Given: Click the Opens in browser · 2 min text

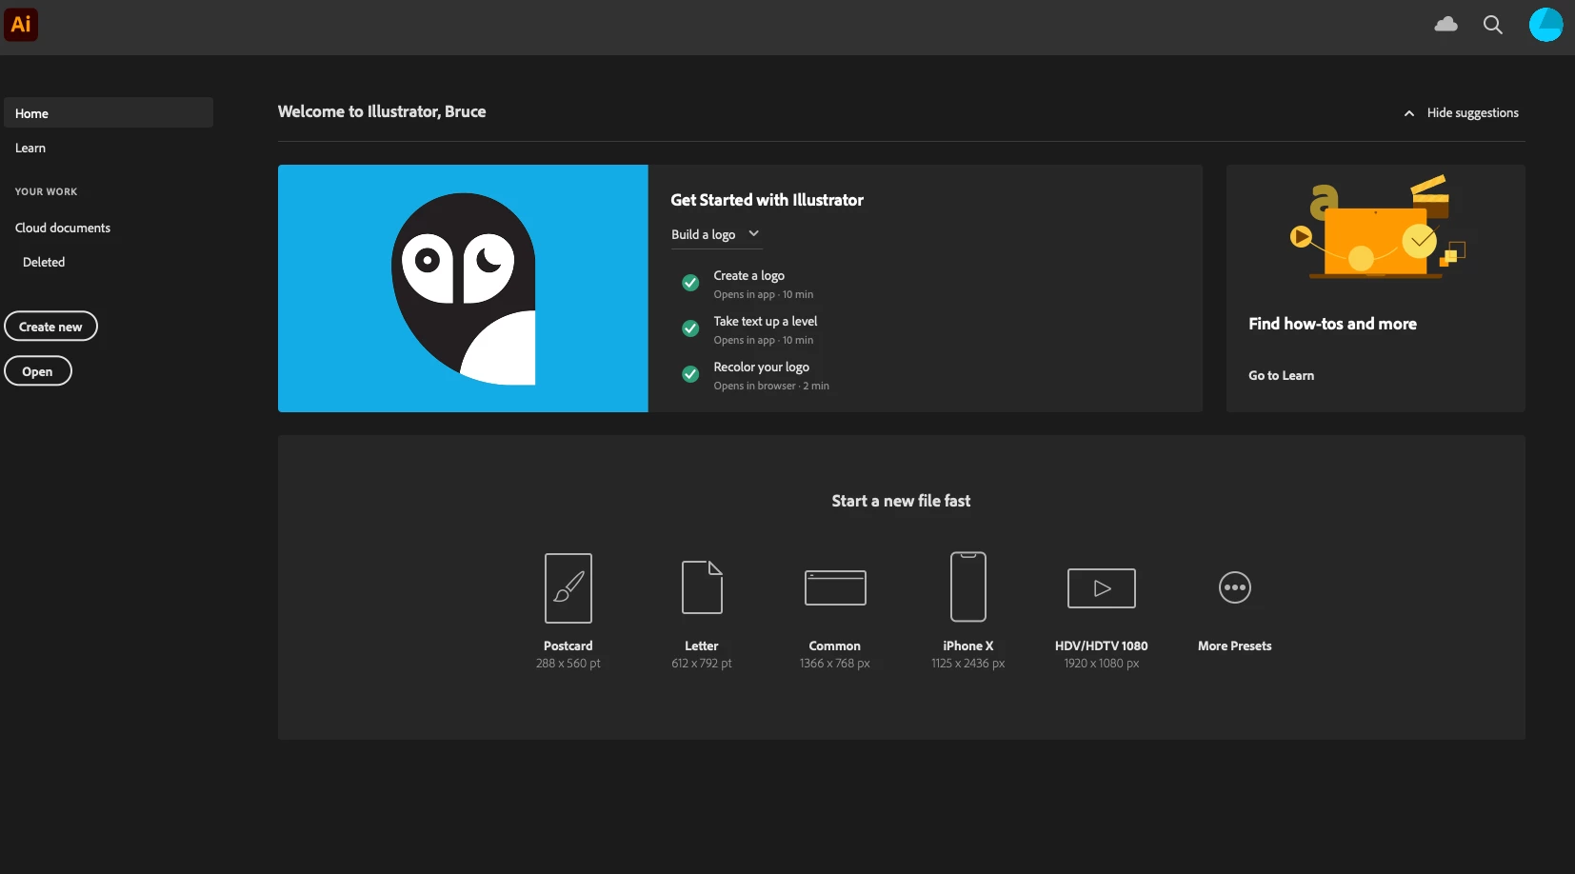Looking at the screenshot, I should (771, 386).
